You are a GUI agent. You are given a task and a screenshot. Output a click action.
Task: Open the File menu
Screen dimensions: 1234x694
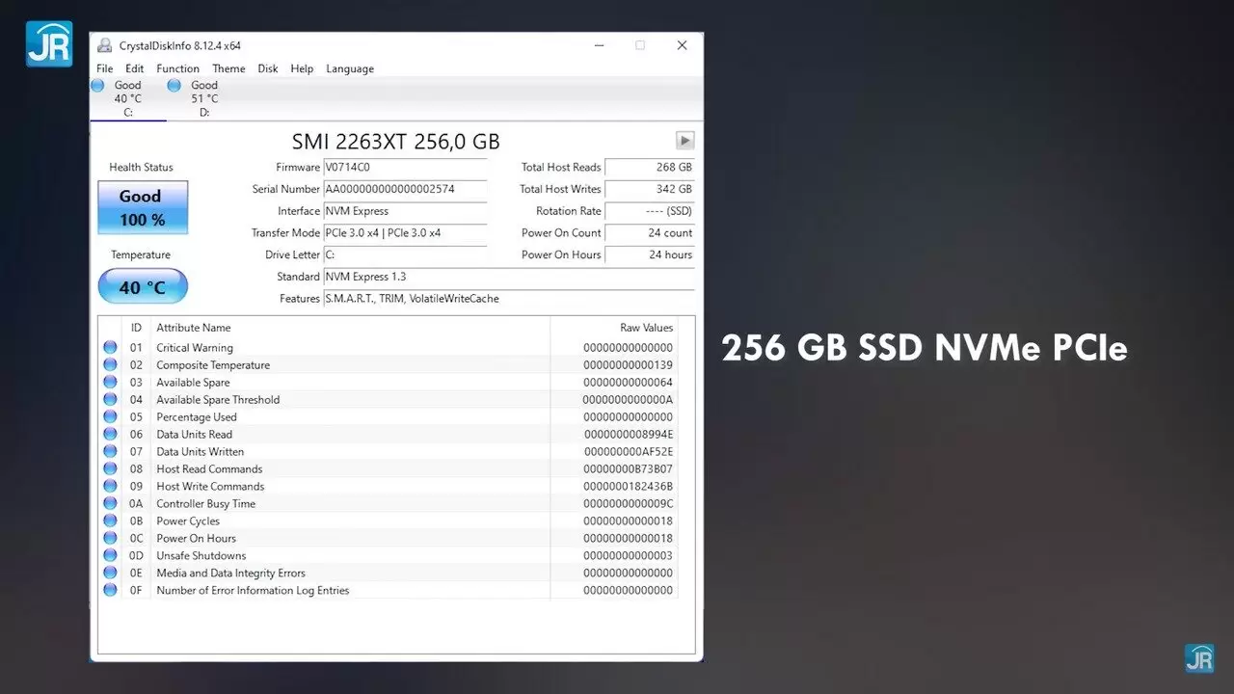(x=104, y=68)
